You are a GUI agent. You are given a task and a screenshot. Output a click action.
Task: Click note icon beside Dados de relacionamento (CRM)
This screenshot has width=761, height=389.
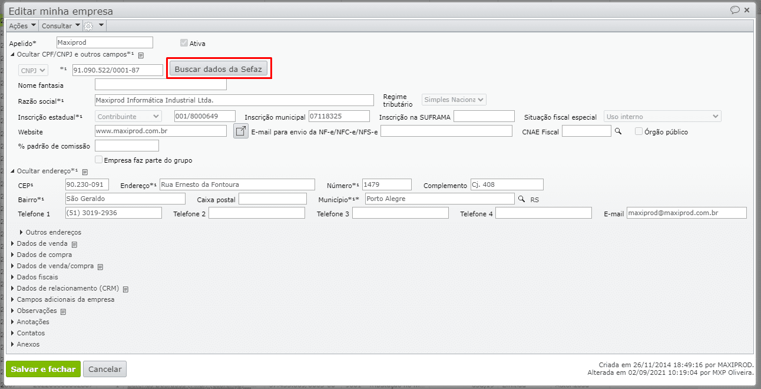[125, 289]
